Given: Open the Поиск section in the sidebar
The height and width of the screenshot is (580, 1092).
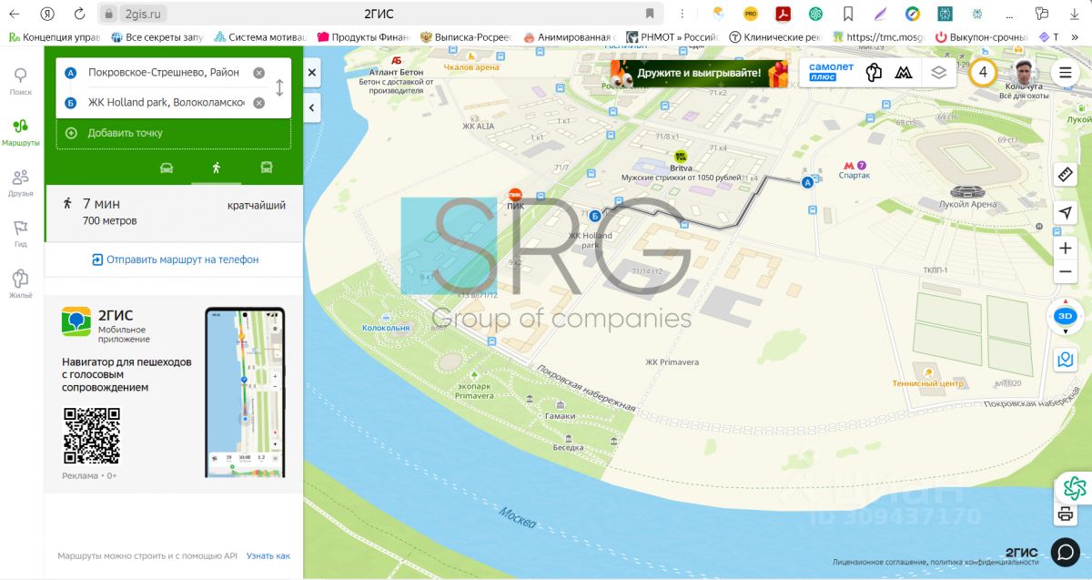Looking at the screenshot, I should coord(20,82).
